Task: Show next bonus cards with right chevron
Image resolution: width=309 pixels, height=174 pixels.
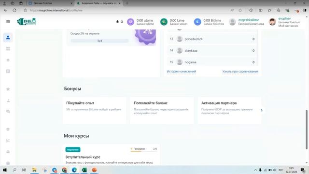Action: point(262,110)
